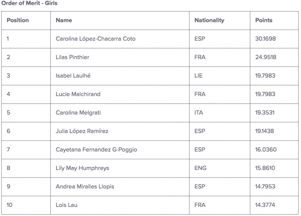Viewport: 301px width, 216px height.
Task: Select the Carolina Melgrati row name
Action: (78, 113)
